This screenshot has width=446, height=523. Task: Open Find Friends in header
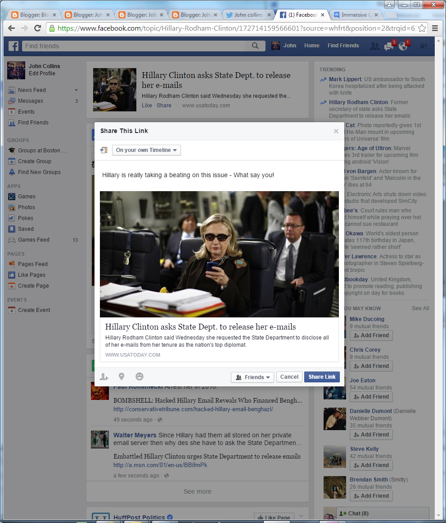pos(343,46)
